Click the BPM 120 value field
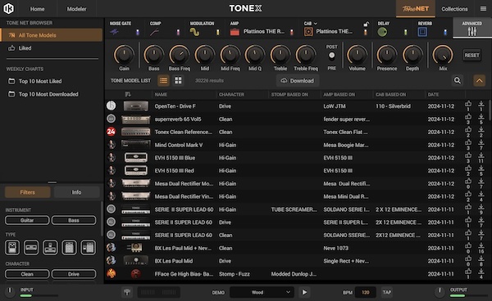 [x=366, y=292]
